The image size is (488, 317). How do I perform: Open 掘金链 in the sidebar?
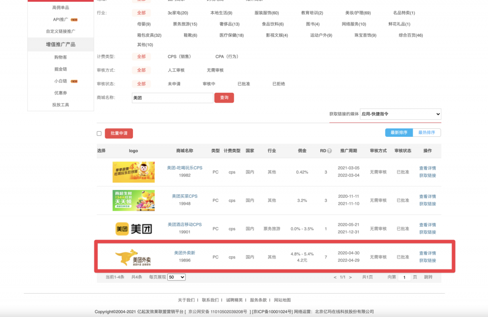click(x=61, y=69)
